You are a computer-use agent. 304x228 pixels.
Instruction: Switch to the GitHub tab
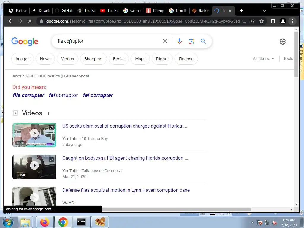(64, 11)
